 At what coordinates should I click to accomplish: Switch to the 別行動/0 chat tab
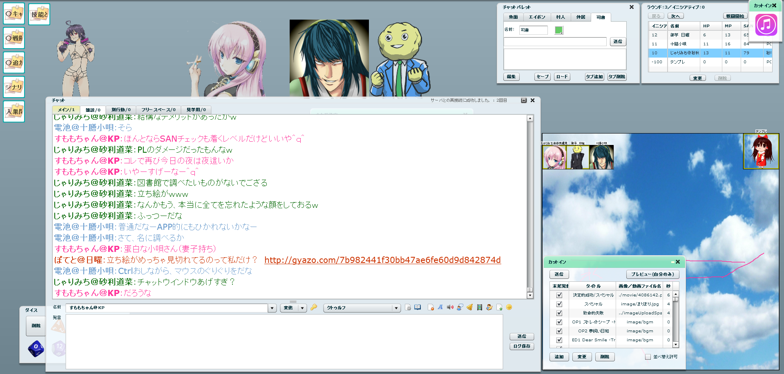121,110
